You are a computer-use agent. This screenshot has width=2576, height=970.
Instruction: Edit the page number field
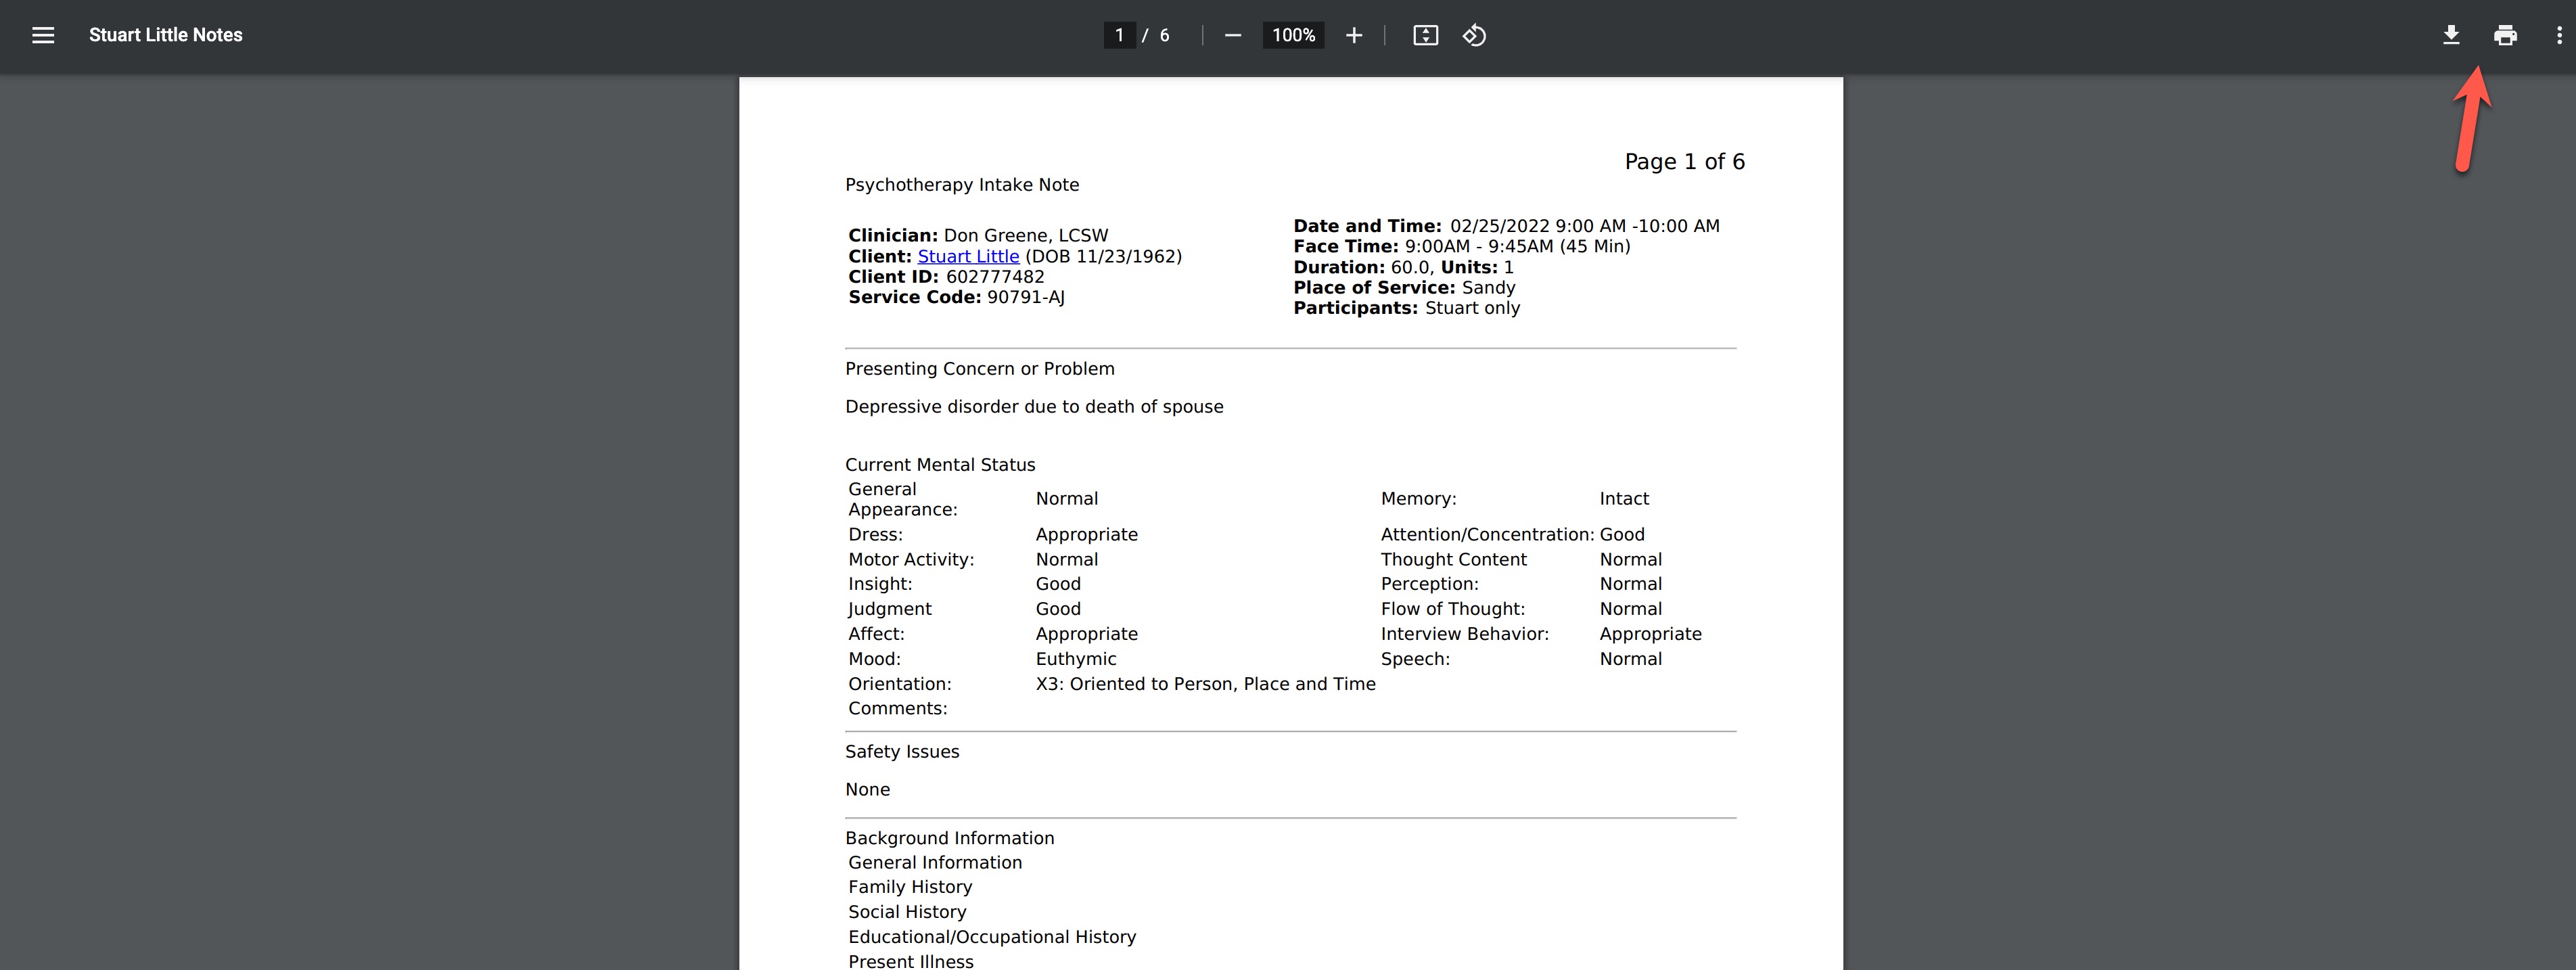click(1120, 35)
